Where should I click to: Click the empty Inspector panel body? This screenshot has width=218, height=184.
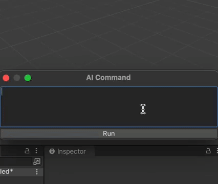click(x=131, y=170)
